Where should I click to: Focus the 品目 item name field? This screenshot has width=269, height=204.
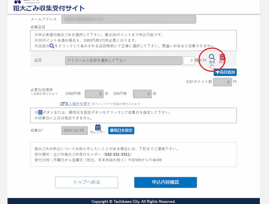tap(123, 61)
